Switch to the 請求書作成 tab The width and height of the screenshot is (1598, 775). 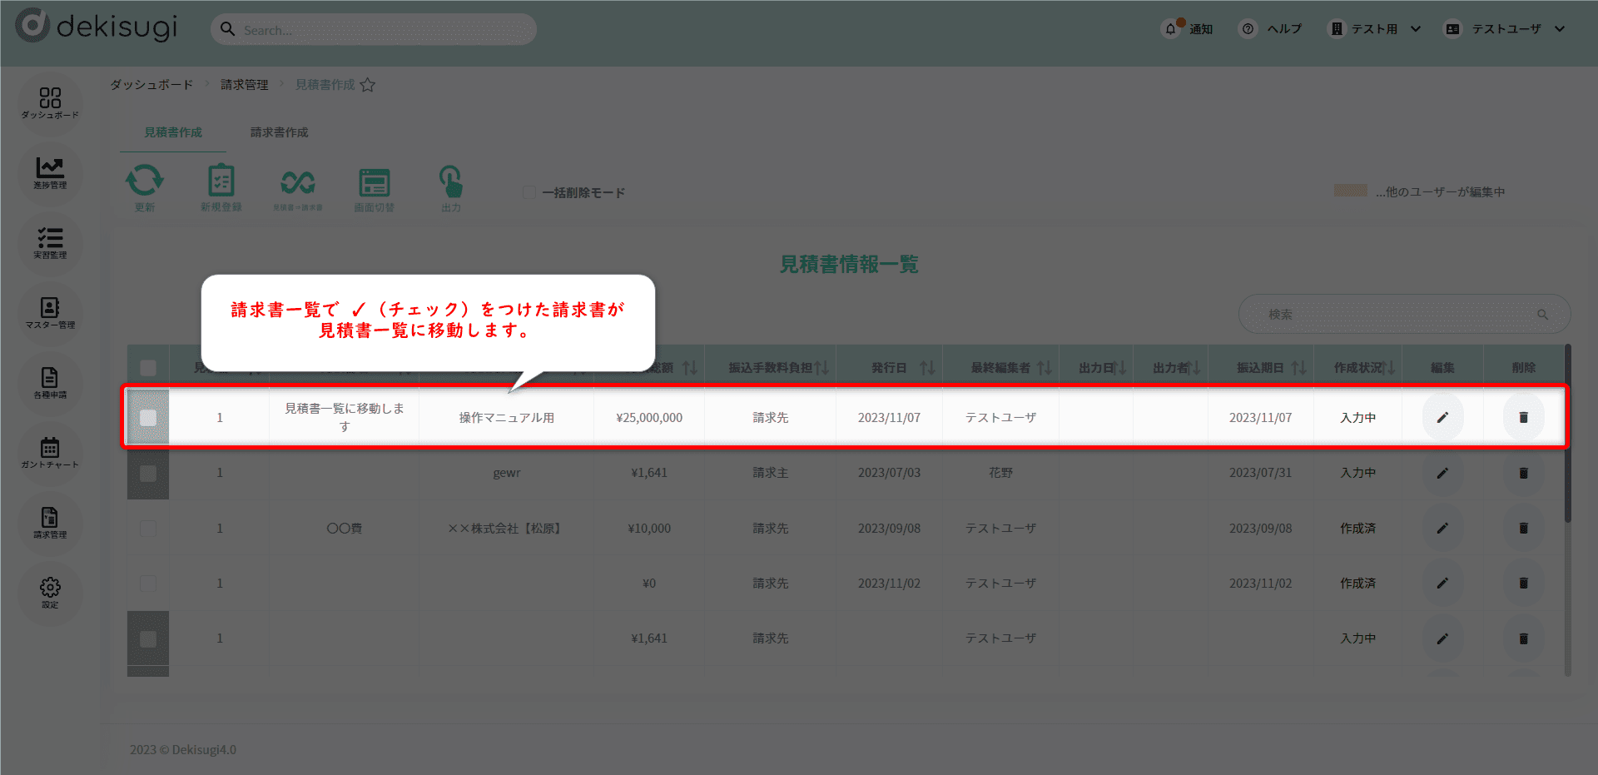(x=279, y=132)
